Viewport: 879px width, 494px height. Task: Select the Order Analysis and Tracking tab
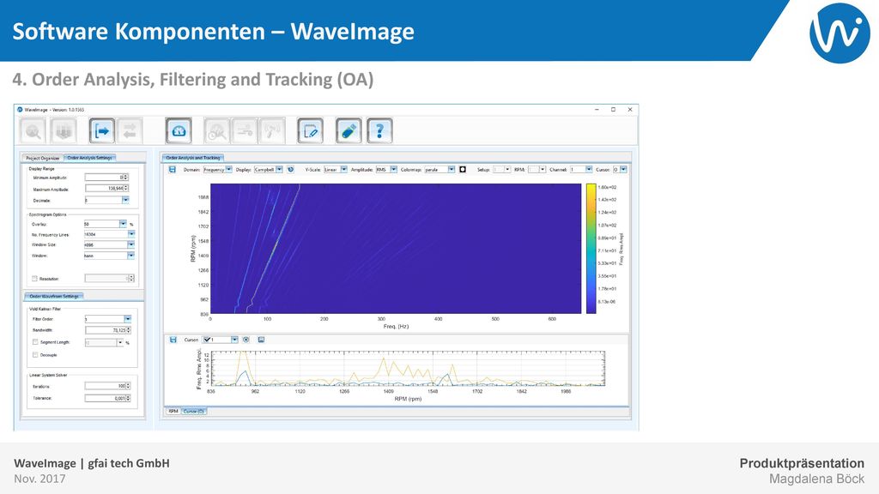pyautogui.click(x=193, y=158)
